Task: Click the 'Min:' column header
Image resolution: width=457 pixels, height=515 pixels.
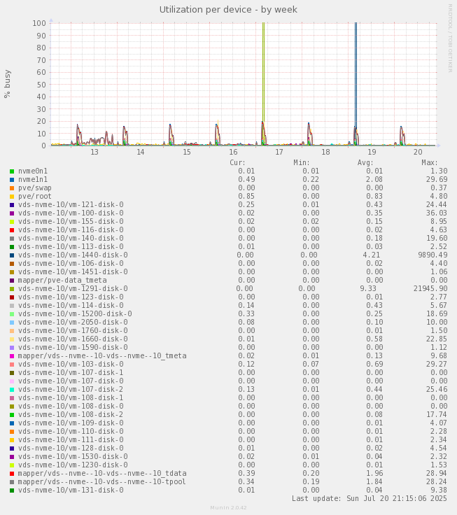Action: 302,163
